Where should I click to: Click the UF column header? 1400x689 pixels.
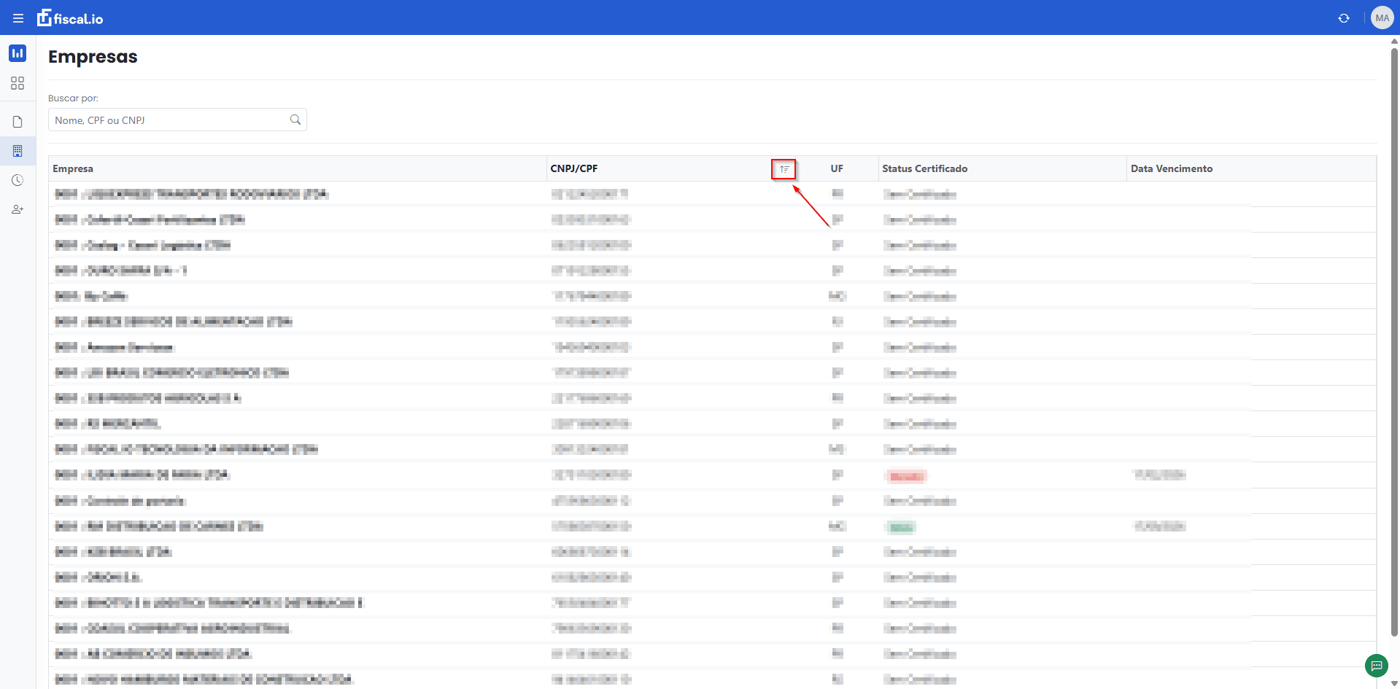[837, 168]
